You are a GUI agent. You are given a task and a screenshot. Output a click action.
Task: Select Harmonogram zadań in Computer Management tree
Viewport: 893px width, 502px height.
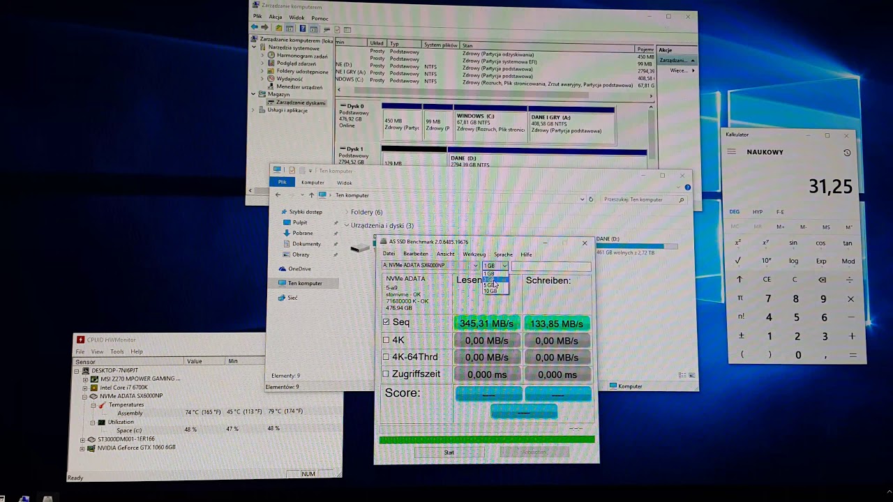tap(302, 56)
